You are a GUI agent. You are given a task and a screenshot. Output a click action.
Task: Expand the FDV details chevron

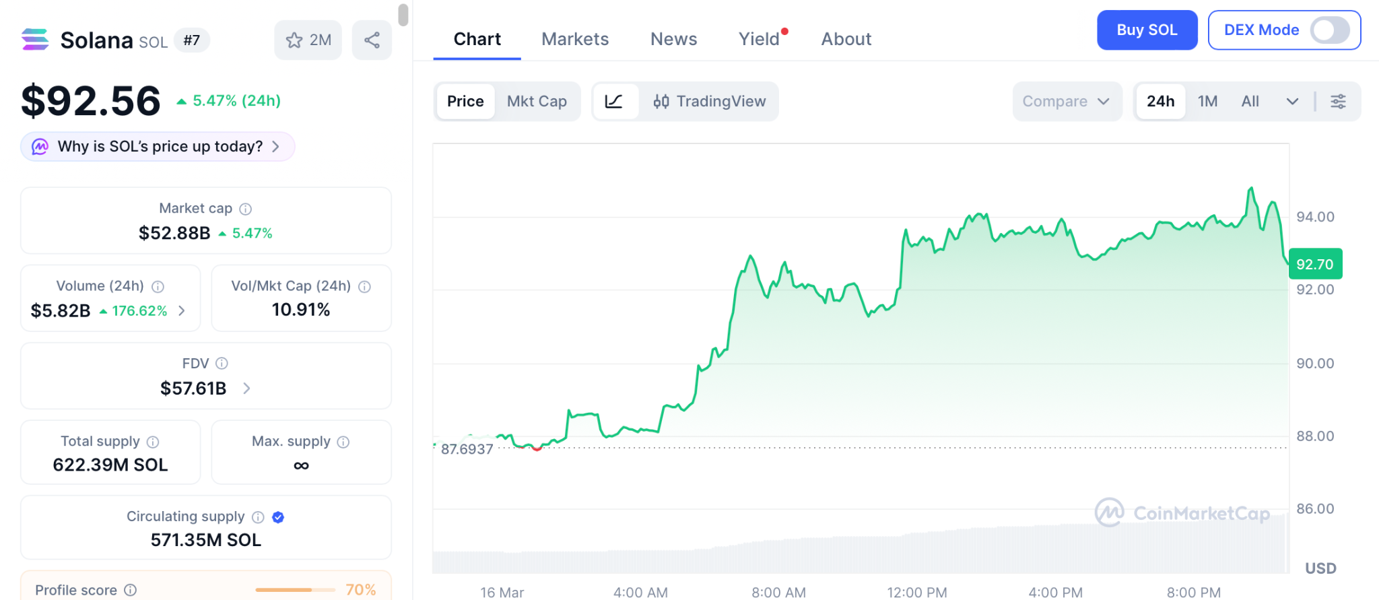246,389
